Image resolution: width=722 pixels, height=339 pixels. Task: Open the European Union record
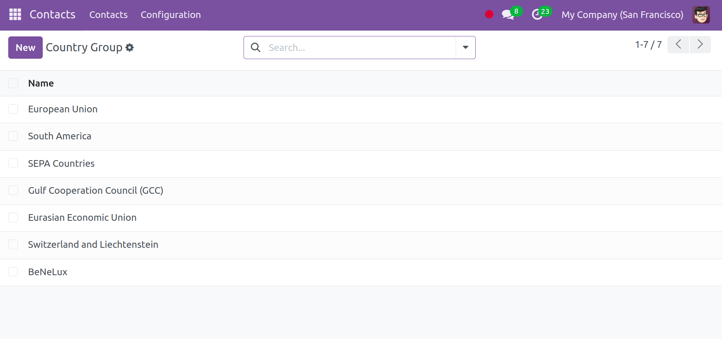63,109
